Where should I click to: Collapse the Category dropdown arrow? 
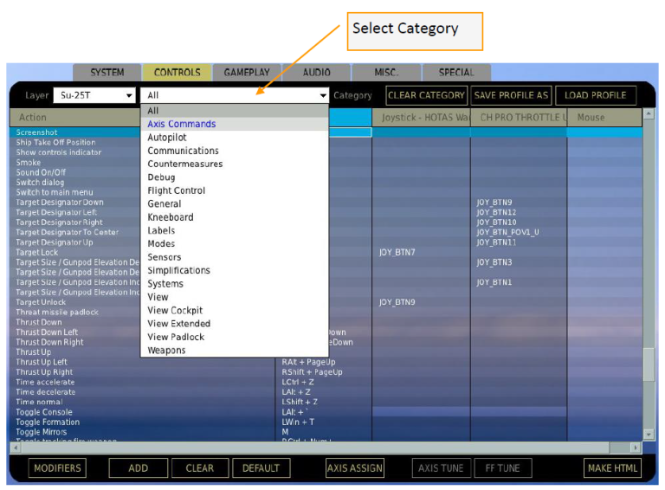coord(323,96)
